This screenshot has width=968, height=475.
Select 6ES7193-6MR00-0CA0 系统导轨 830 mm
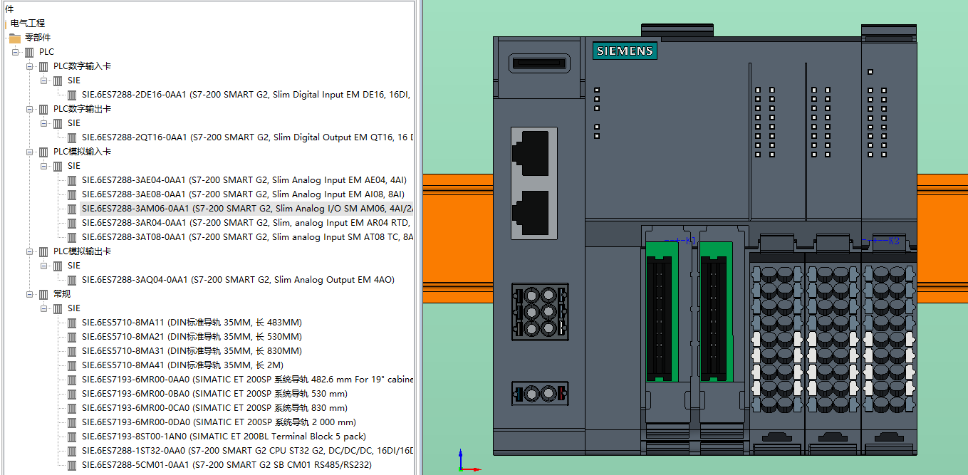(214, 408)
